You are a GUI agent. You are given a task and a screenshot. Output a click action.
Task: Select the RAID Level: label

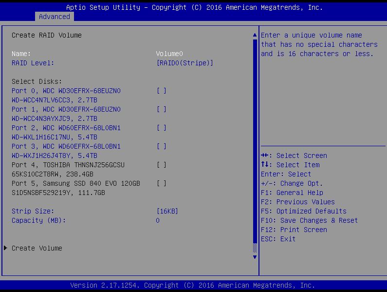coord(33,63)
